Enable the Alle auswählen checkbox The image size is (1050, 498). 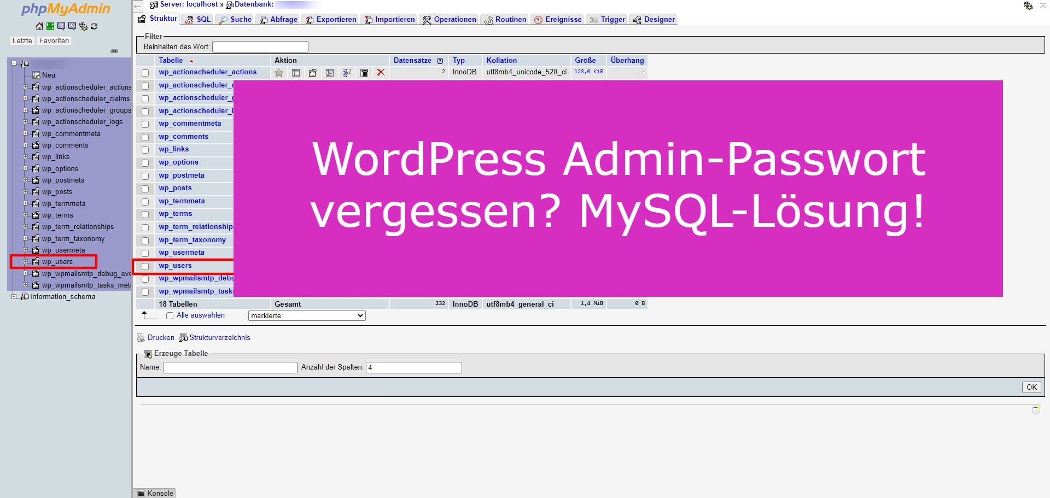pos(170,315)
